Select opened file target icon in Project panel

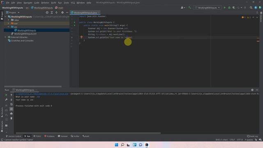(x=47, y=12)
